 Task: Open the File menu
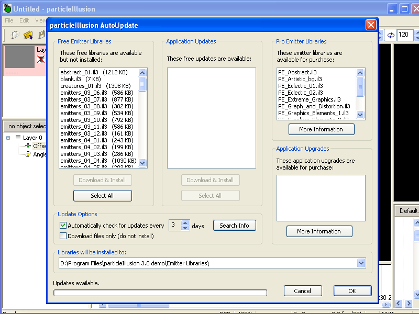9,20
